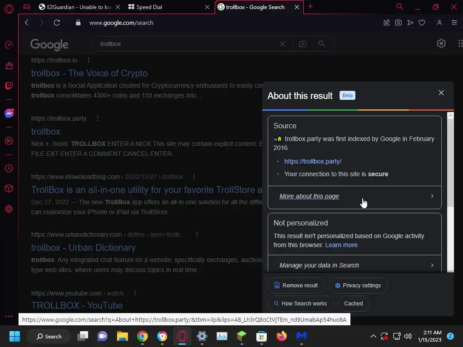Open Messenger in the sidebar

point(9,113)
